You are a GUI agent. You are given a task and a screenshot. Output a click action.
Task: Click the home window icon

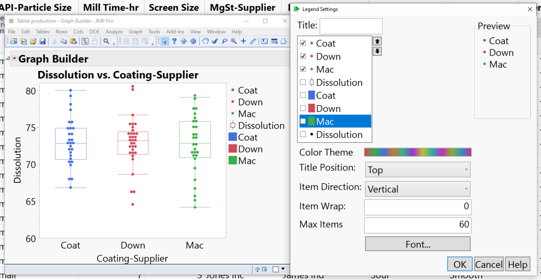pyautogui.click(x=257, y=269)
